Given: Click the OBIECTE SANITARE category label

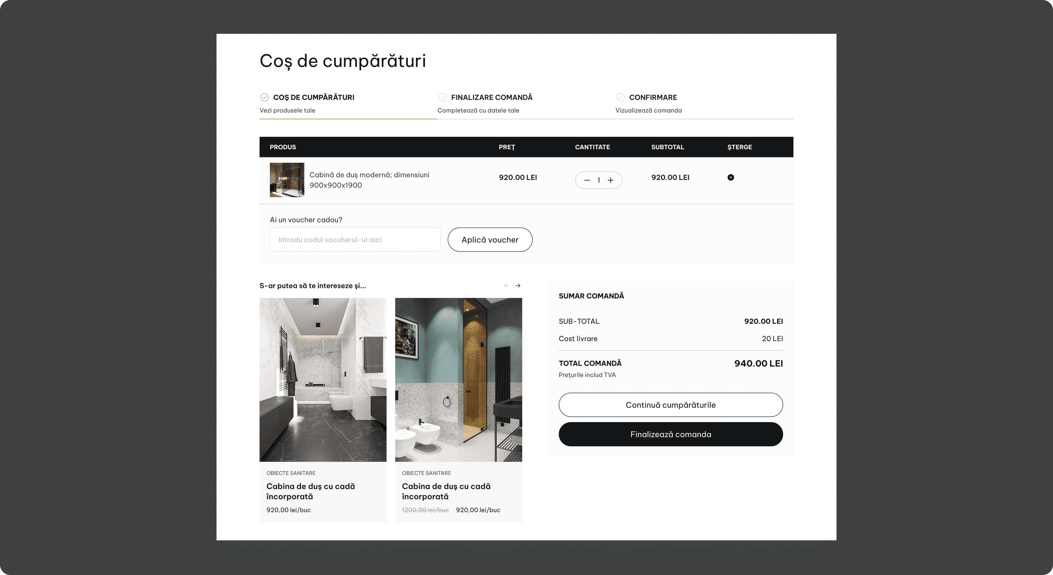Looking at the screenshot, I should pos(291,473).
